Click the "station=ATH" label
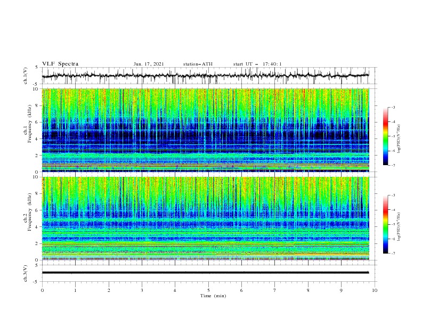This screenshot has height=326, width=422. click(198, 64)
